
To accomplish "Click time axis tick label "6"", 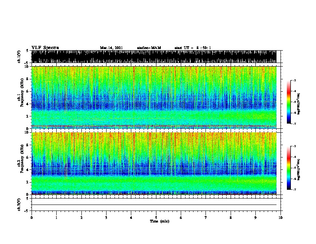I will pos(181,218).
